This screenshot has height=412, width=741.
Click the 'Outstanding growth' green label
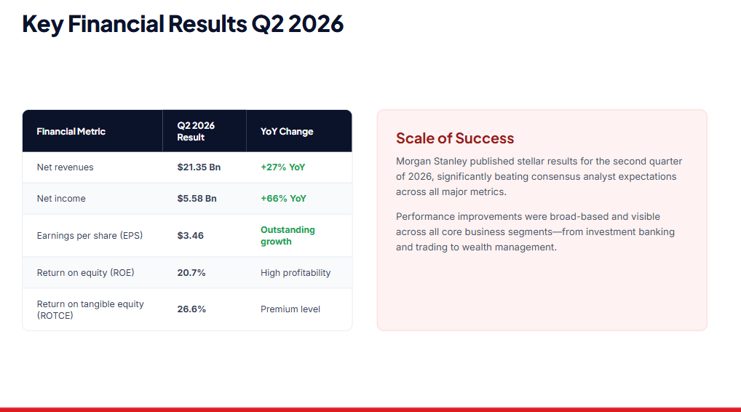coord(288,235)
